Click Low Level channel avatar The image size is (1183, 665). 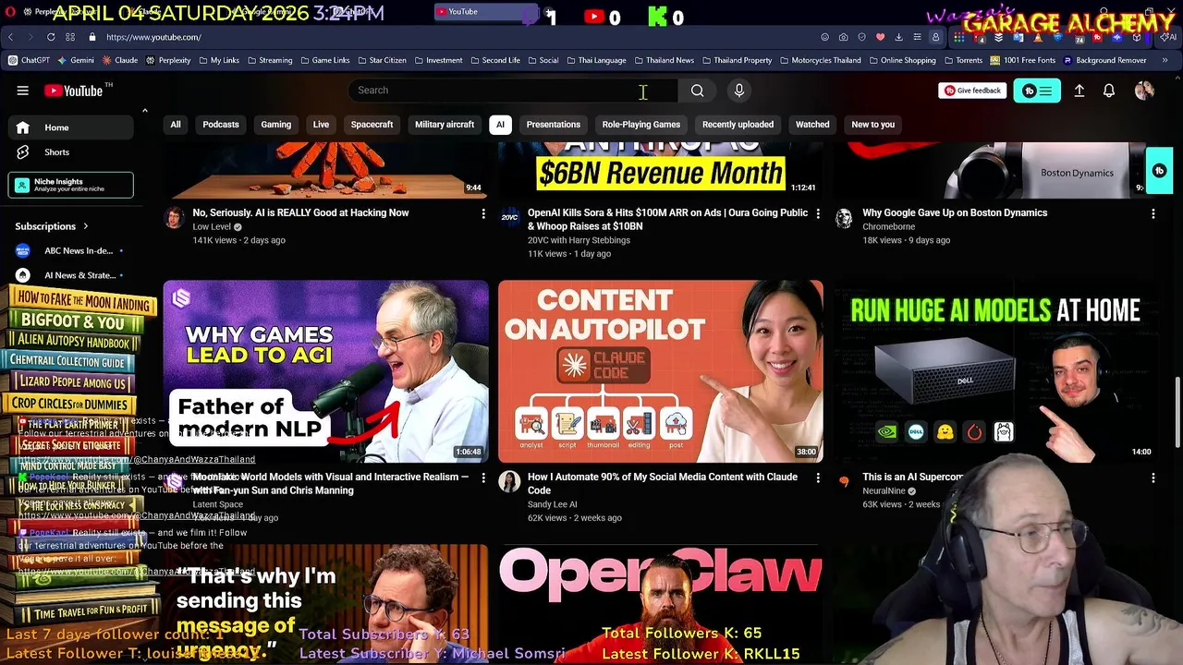click(175, 218)
